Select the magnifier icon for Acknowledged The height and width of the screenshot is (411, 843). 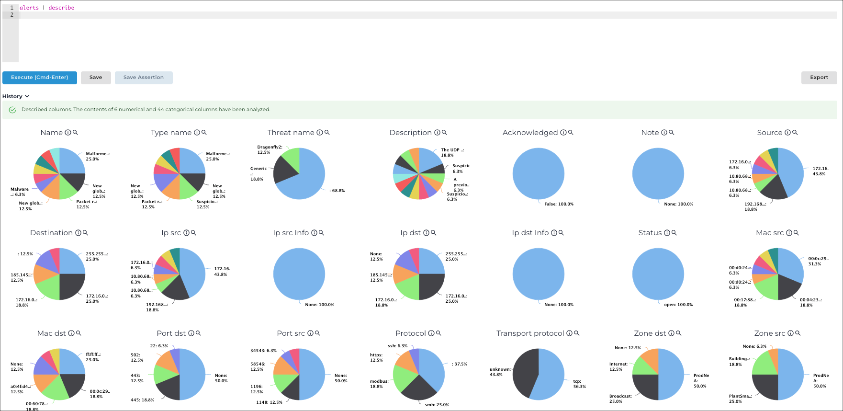pyautogui.click(x=571, y=133)
